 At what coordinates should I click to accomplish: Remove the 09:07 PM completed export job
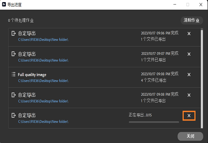[x=189, y=54]
